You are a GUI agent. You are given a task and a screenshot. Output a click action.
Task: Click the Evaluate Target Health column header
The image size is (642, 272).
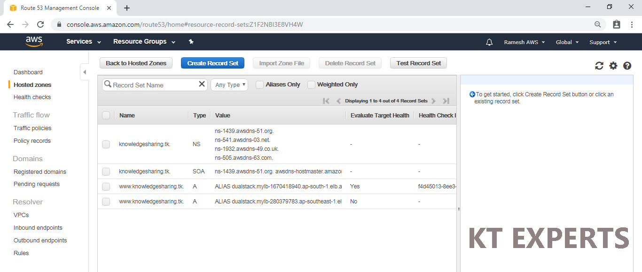click(380, 116)
